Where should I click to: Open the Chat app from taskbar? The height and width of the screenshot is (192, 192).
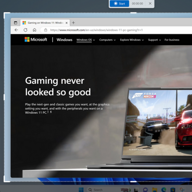(145, 190)
